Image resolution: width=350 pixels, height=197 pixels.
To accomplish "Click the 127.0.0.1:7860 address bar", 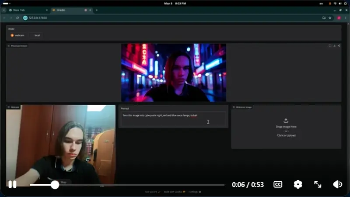I will (172, 18).
